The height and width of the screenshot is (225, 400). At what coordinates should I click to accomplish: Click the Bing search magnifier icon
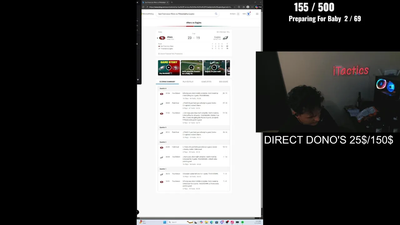click(216, 14)
